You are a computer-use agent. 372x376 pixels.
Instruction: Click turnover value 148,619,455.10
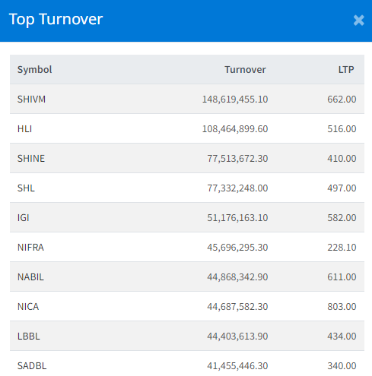pyautogui.click(x=235, y=99)
